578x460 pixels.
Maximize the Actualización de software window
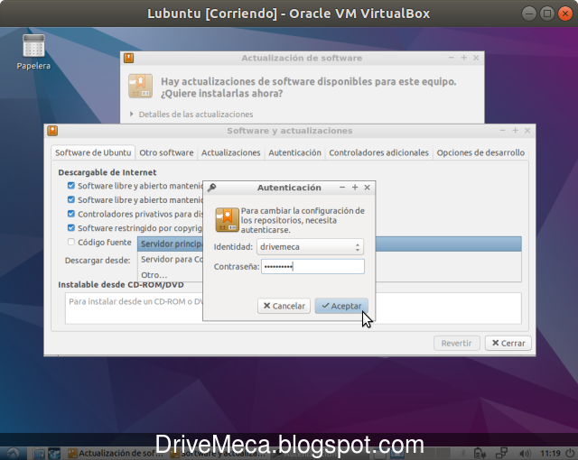click(x=464, y=58)
